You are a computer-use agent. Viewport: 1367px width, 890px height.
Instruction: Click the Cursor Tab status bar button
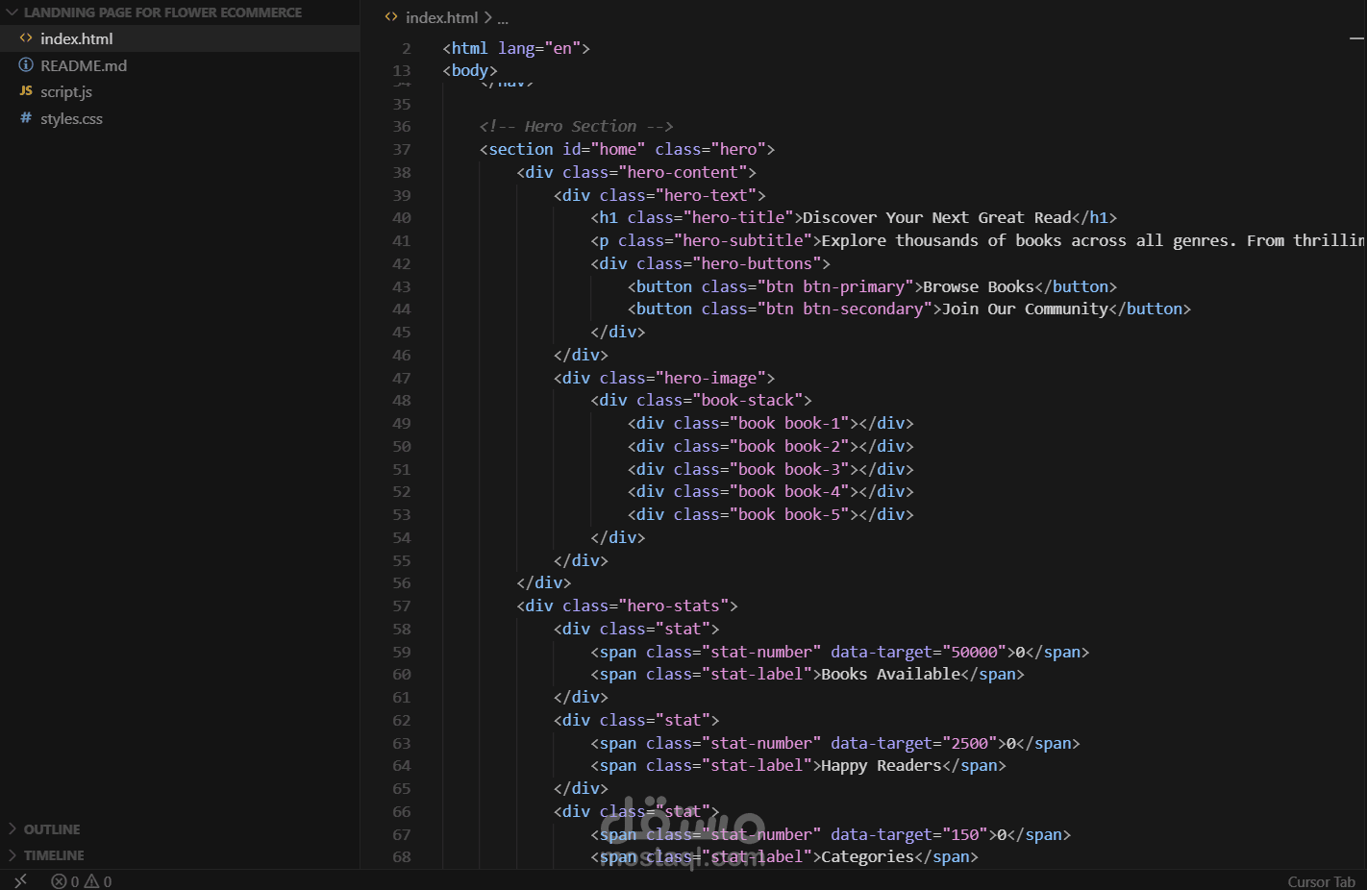[1321, 881]
